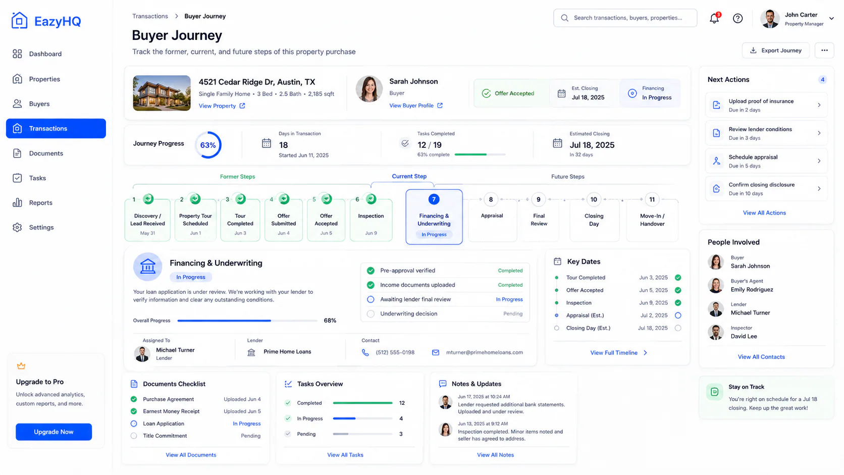Click the Tasks Completed 63% progress bar
The width and height of the screenshot is (844, 475).
coord(480,154)
